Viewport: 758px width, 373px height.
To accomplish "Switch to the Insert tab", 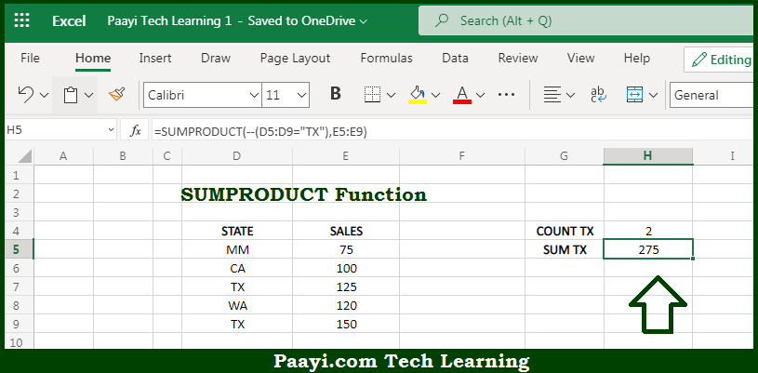I will pyautogui.click(x=155, y=59).
